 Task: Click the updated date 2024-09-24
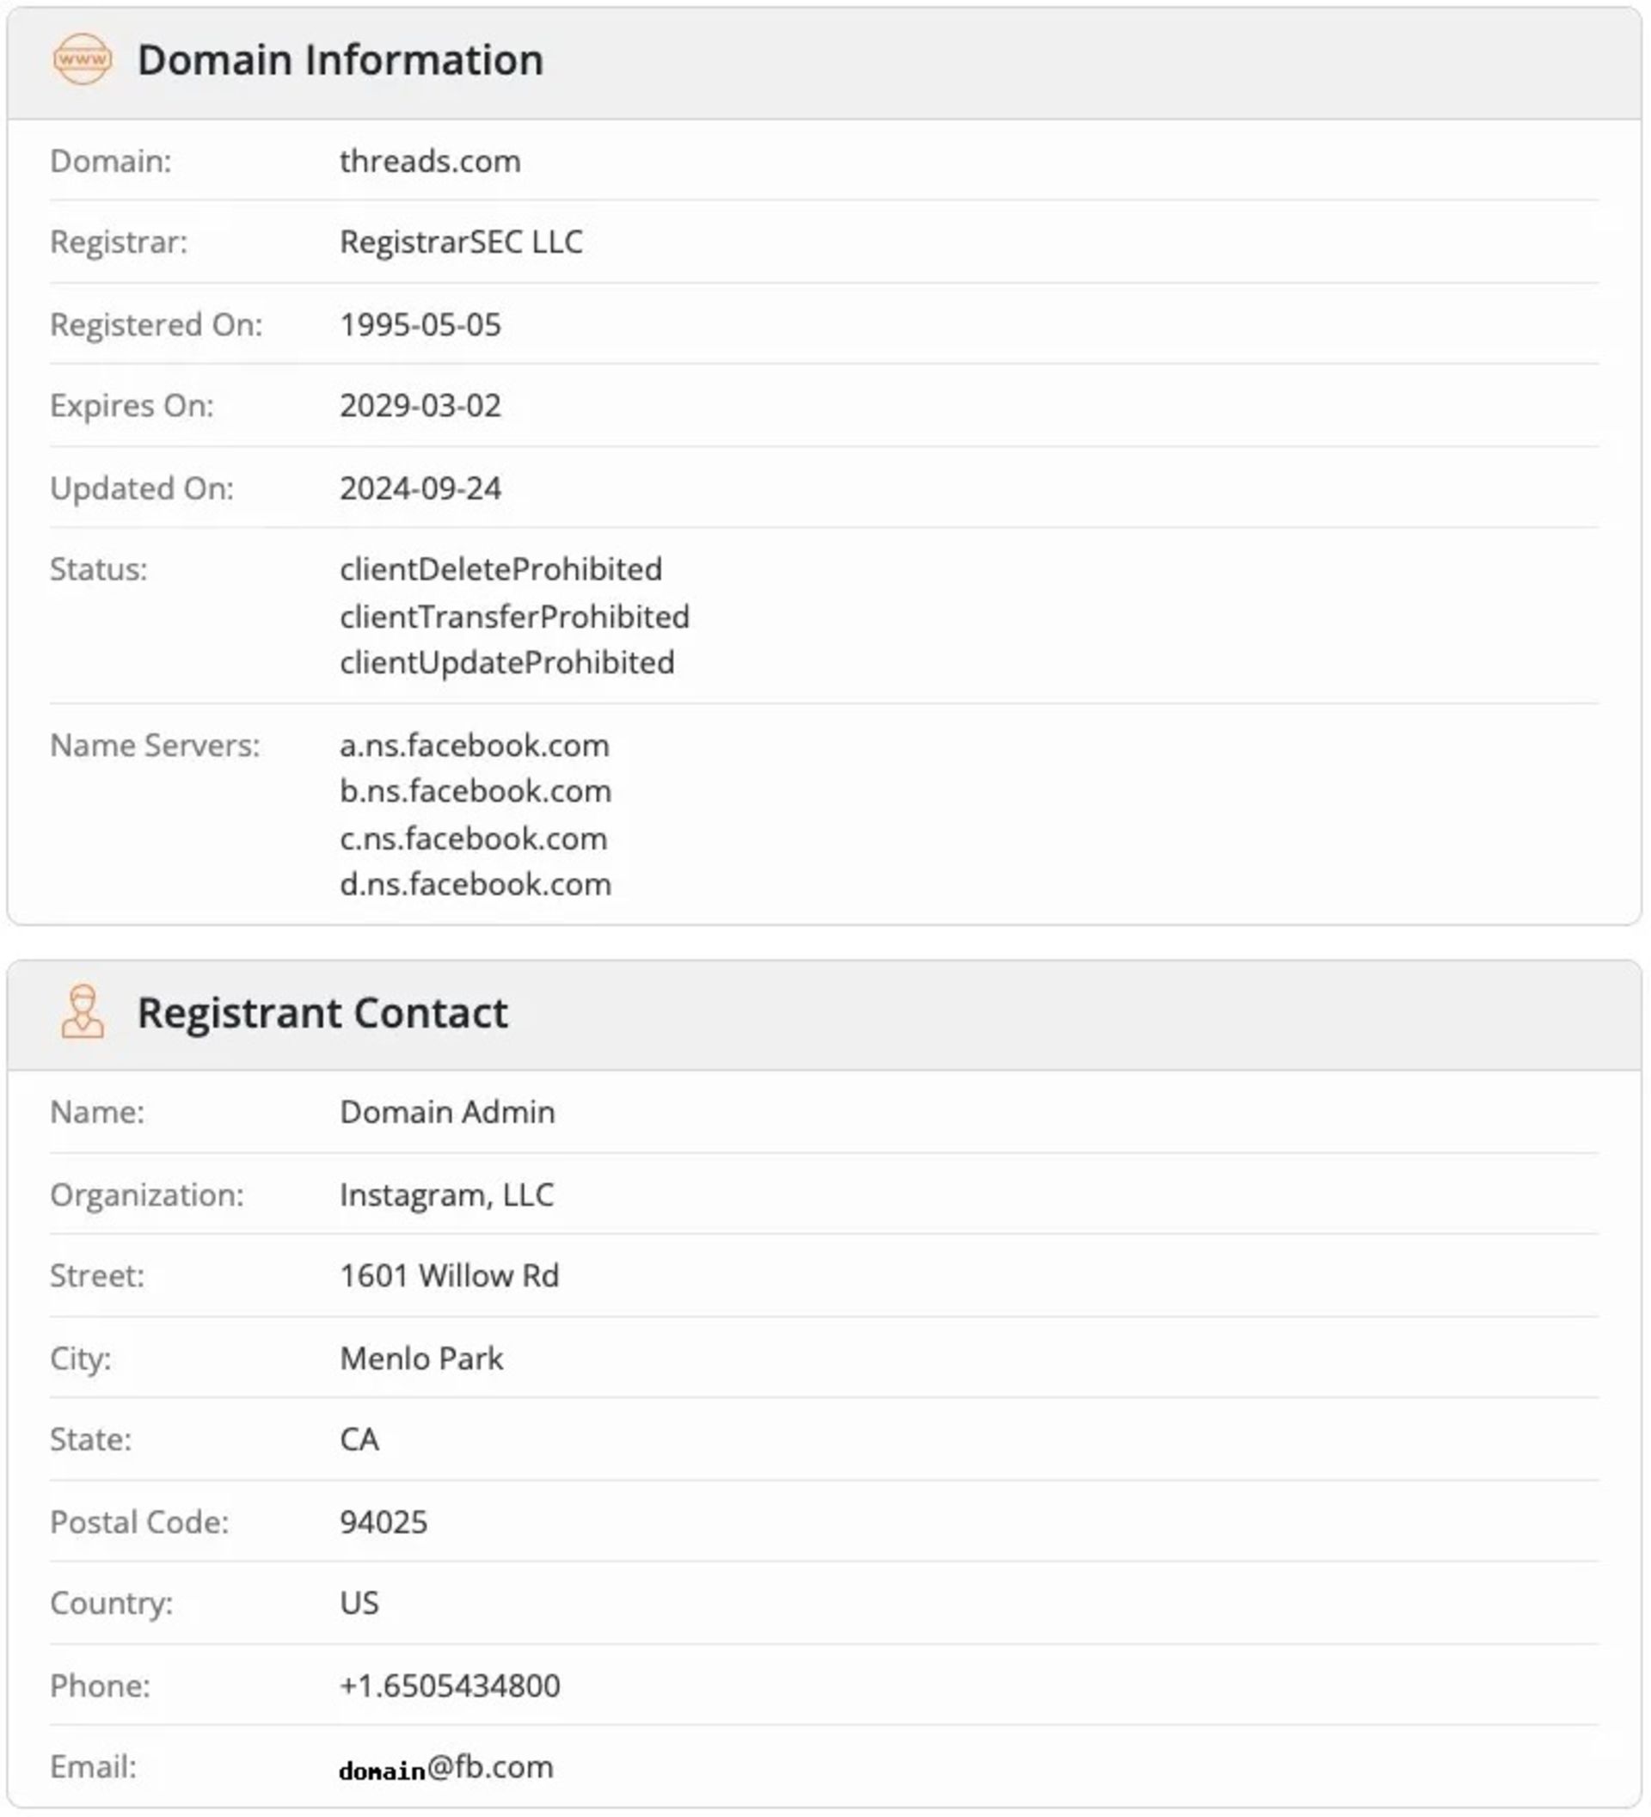point(420,488)
